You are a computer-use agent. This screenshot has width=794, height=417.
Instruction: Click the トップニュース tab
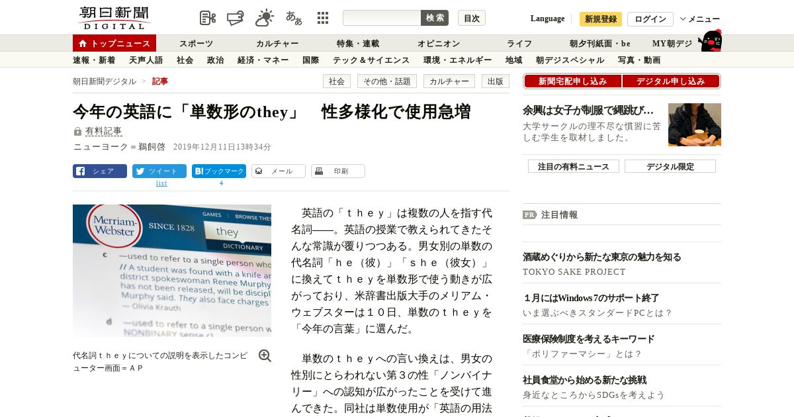point(114,43)
